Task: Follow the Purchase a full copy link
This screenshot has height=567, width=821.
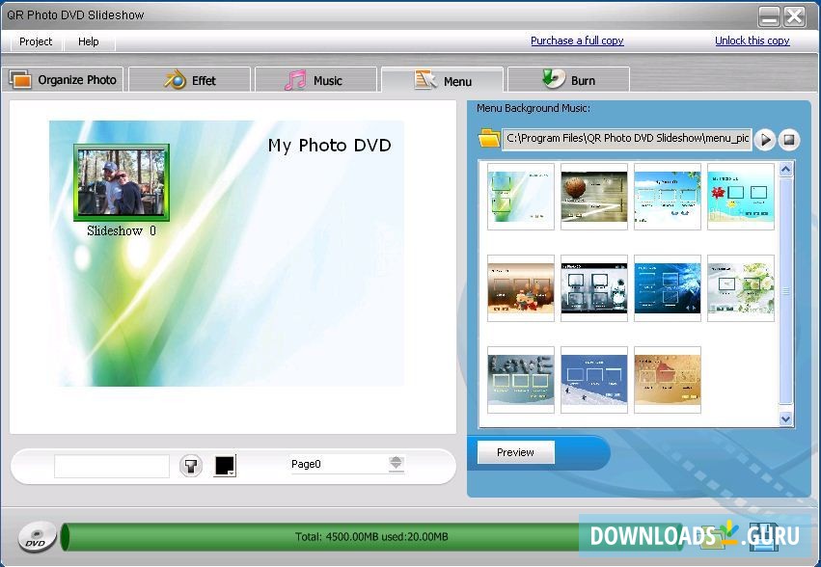Action: point(576,40)
